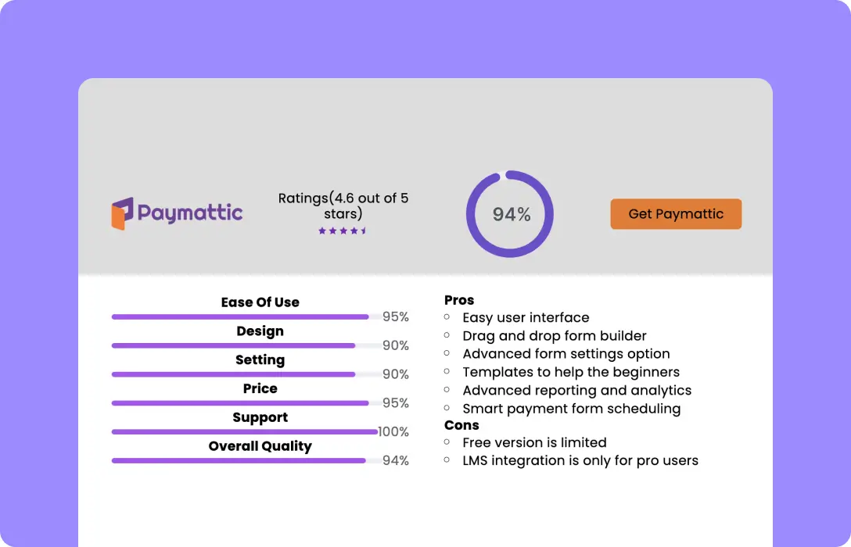The image size is (851, 547).
Task: Click the bullet beside Free version is limited
Action: click(447, 442)
